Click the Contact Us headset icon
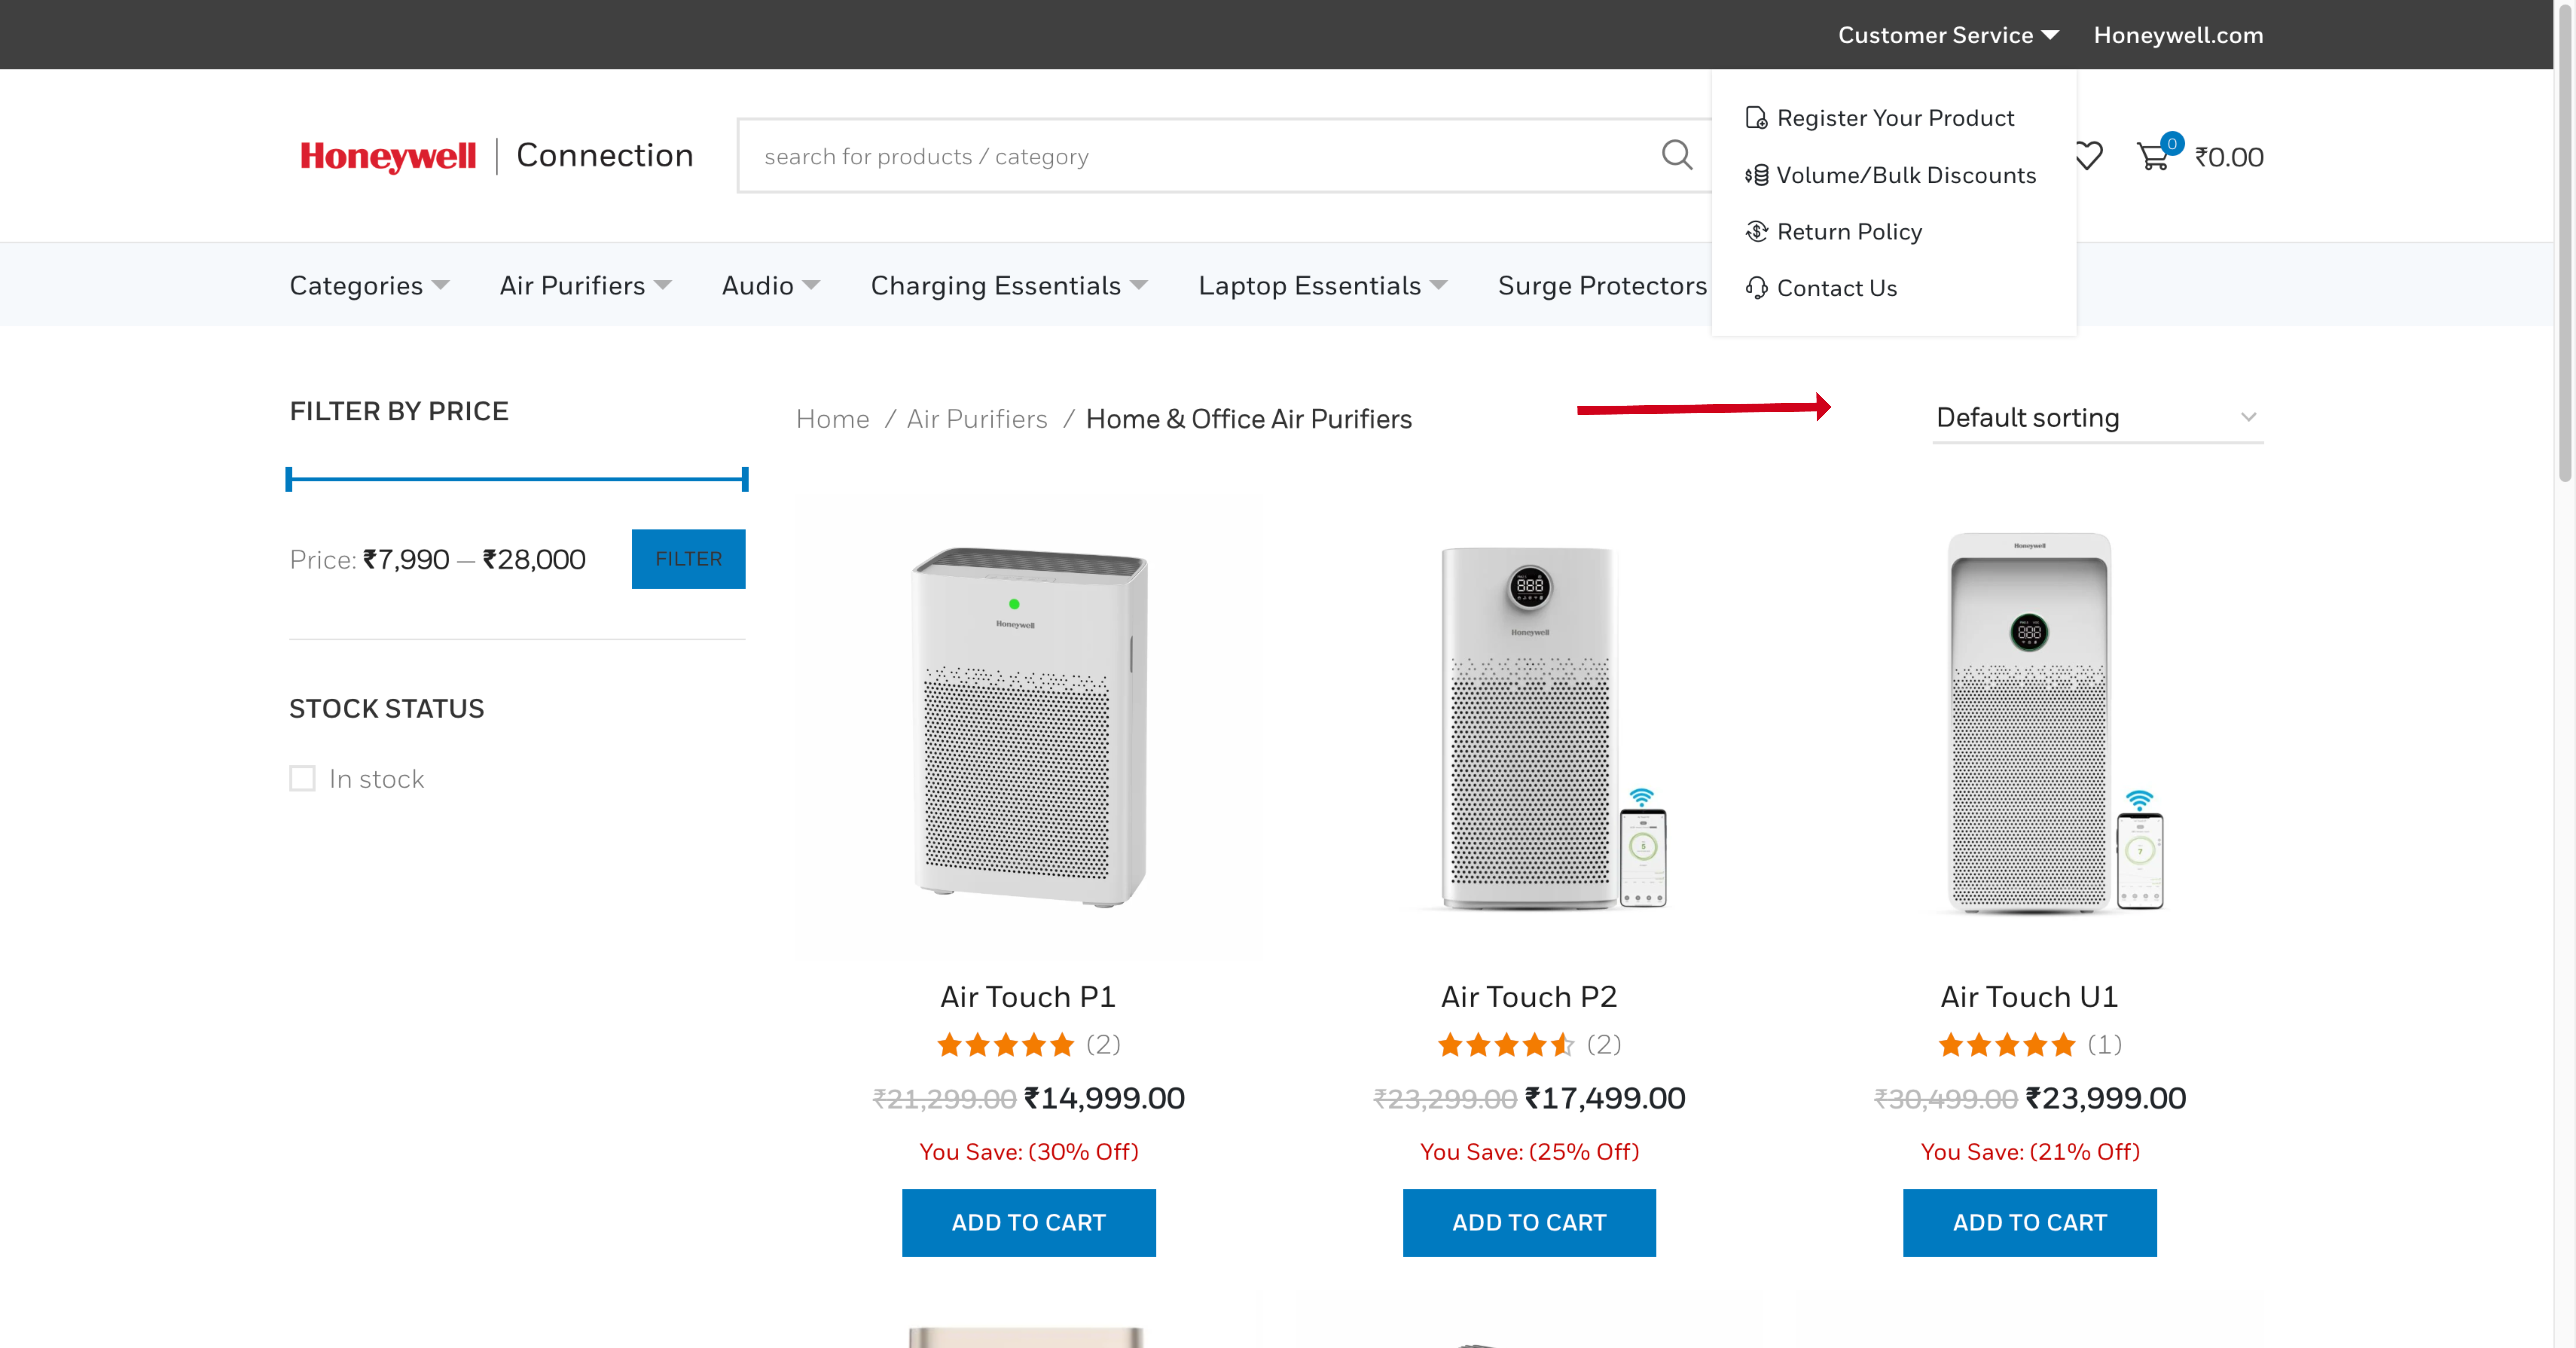This screenshot has width=2576, height=1348. 1756,288
